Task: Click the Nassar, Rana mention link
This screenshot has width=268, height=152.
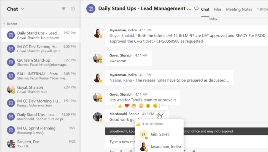Action: click(x=121, y=80)
